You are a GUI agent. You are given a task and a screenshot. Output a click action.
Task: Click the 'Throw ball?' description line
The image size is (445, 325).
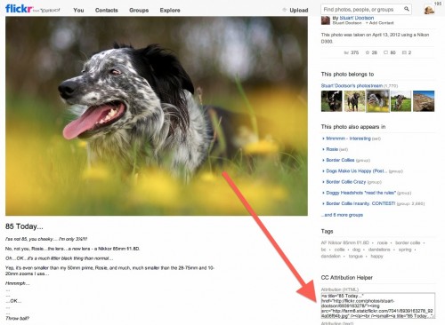pyautogui.click(x=17, y=319)
